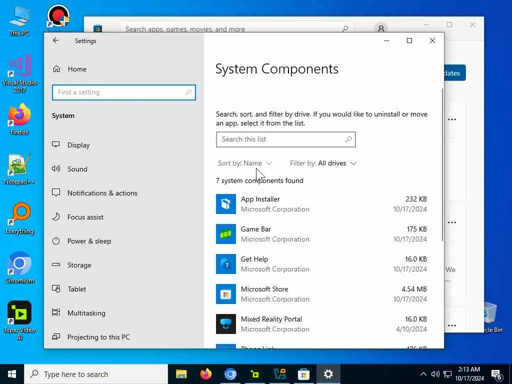The width and height of the screenshot is (512, 384).
Task: Select the App Installer icon
Action: click(226, 204)
